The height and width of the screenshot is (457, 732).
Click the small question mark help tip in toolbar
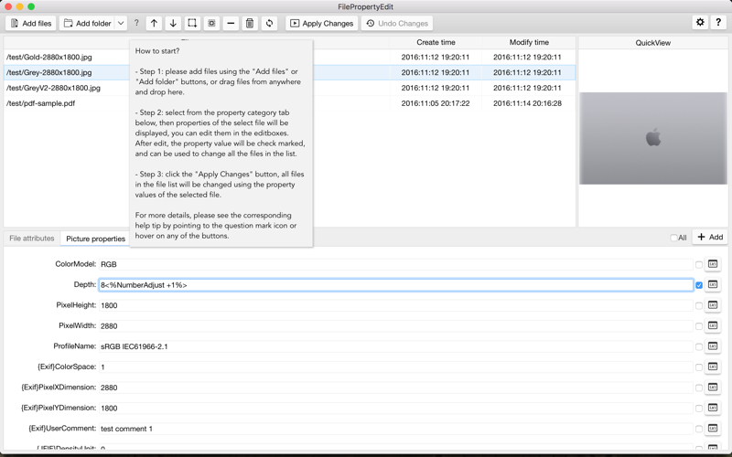[136, 23]
